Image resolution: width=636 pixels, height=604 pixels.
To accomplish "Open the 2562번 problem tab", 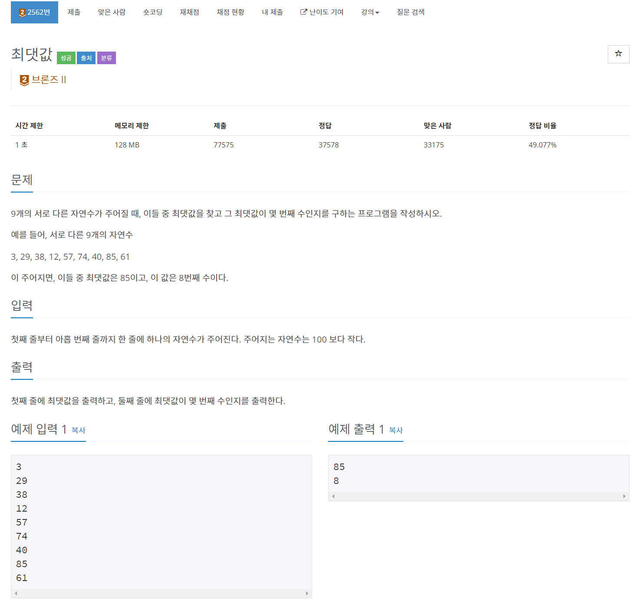I will (34, 12).
